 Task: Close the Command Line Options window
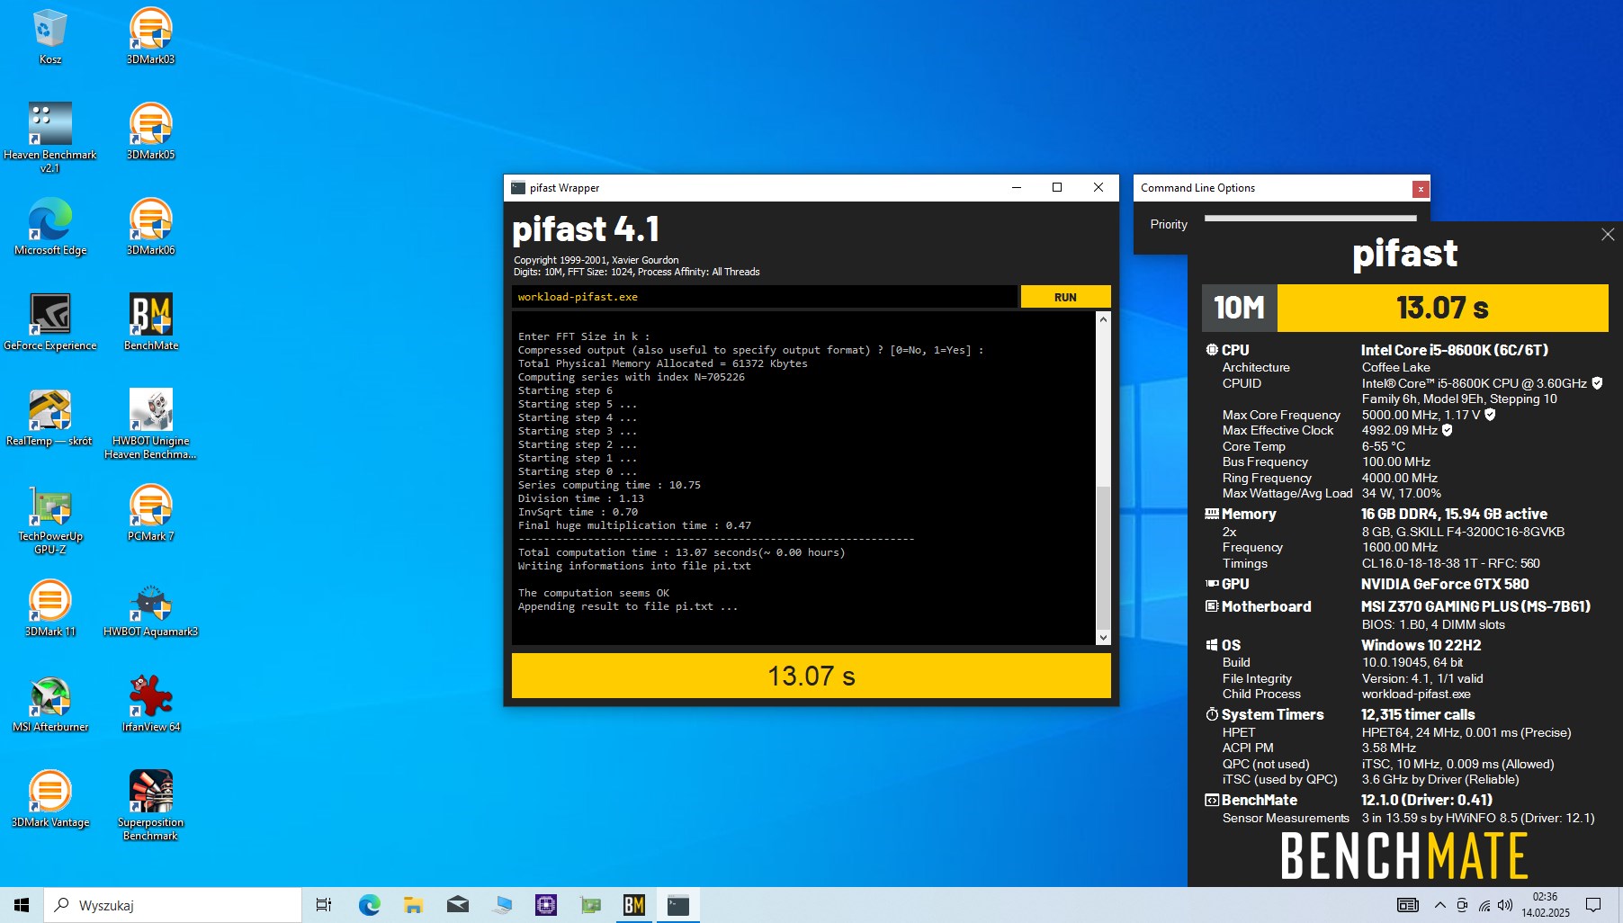(1421, 189)
